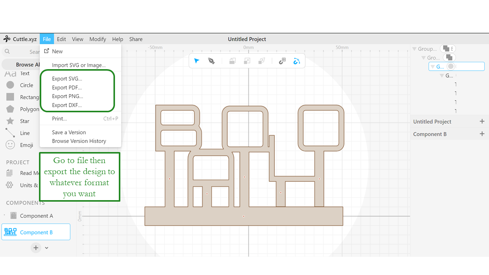Choose the Star shape icon

pyautogui.click(x=10, y=121)
